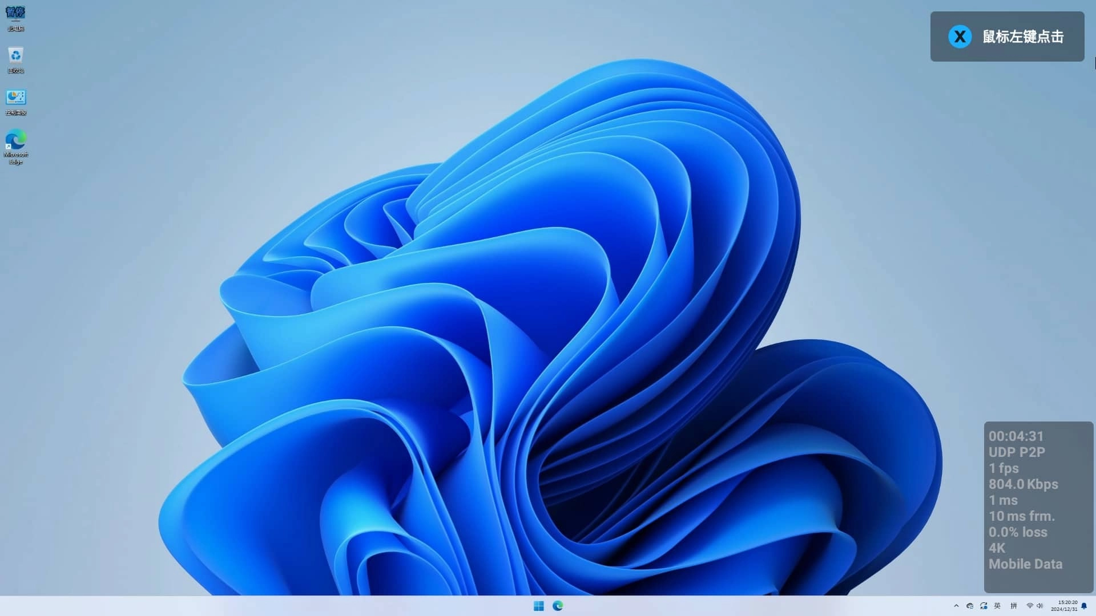
Task: Click the 鼠标左键点击 overlay label
Action: click(x=1023, y=37)
